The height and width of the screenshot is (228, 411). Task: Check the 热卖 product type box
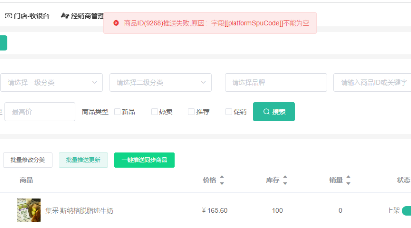point(155,112)
